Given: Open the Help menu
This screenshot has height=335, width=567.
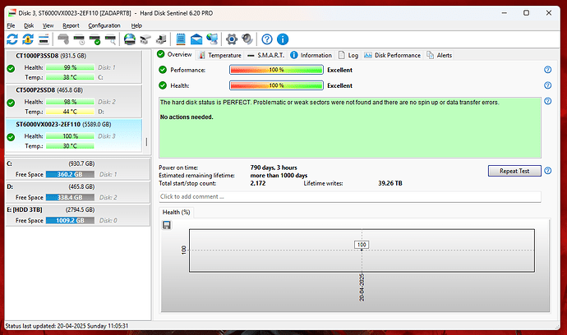Looking at the screenshot, I should (x=136, y=25).
